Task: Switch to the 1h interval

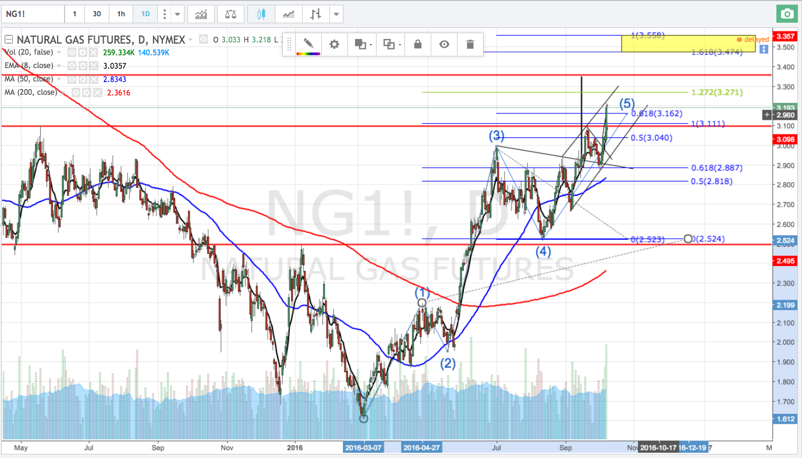Action: click(120, 13)
